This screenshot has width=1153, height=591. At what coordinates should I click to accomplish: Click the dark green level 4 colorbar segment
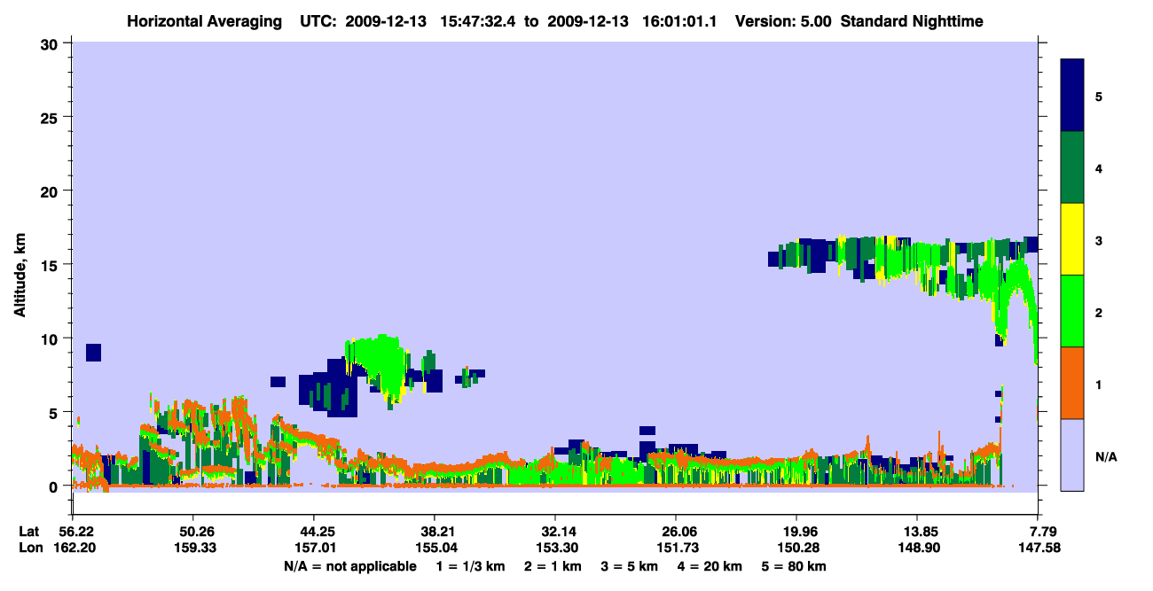[1072, 167]
